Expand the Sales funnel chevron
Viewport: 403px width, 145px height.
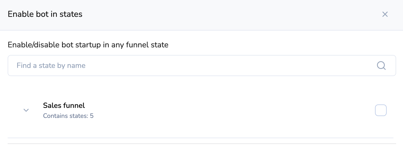point(26,110)
